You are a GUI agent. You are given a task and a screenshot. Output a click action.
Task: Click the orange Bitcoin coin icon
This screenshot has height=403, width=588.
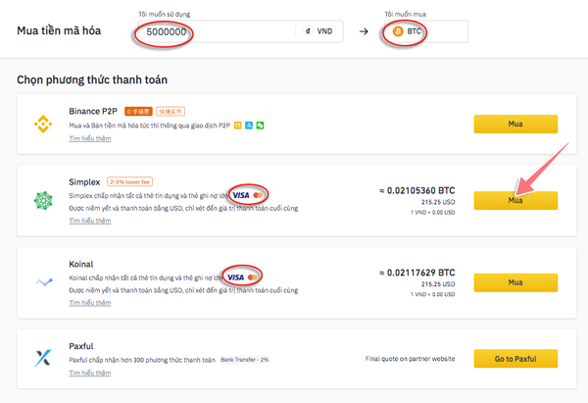[x=398, y=31]
